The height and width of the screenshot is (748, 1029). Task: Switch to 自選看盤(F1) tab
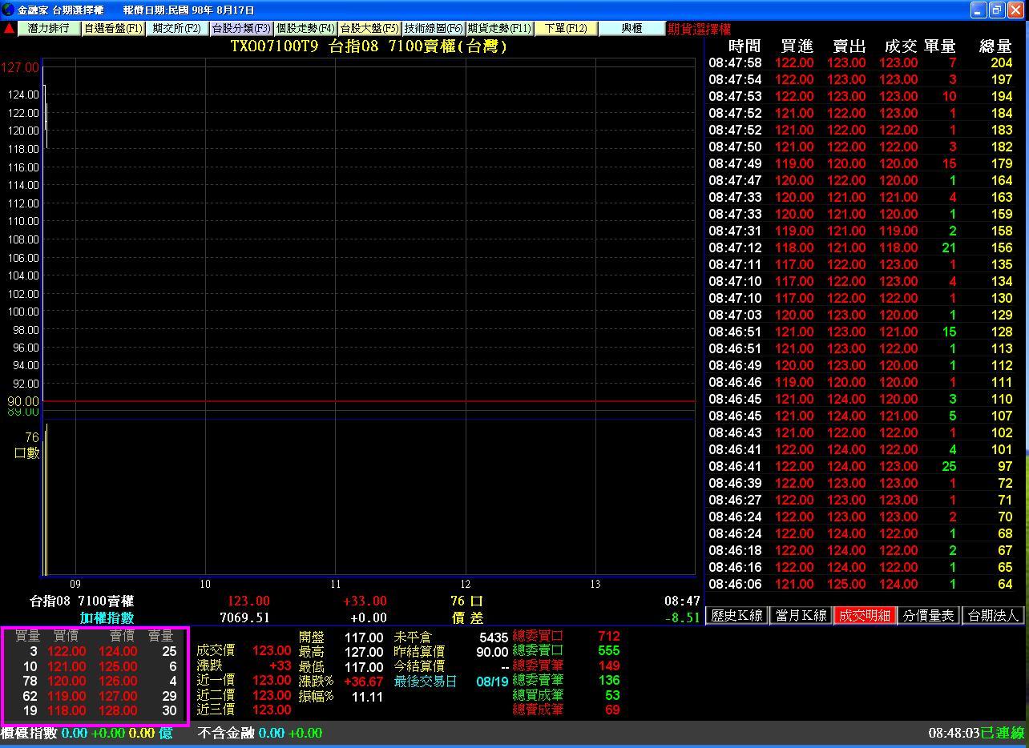pyautogui.click(x=113, y=28)
